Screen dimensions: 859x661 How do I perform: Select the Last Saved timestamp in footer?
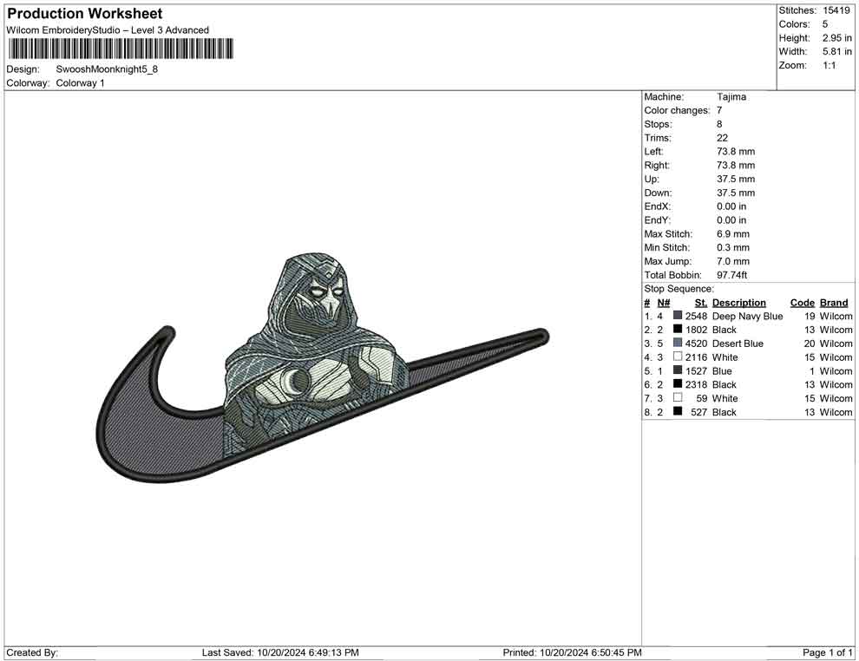[x=280, y=652]
